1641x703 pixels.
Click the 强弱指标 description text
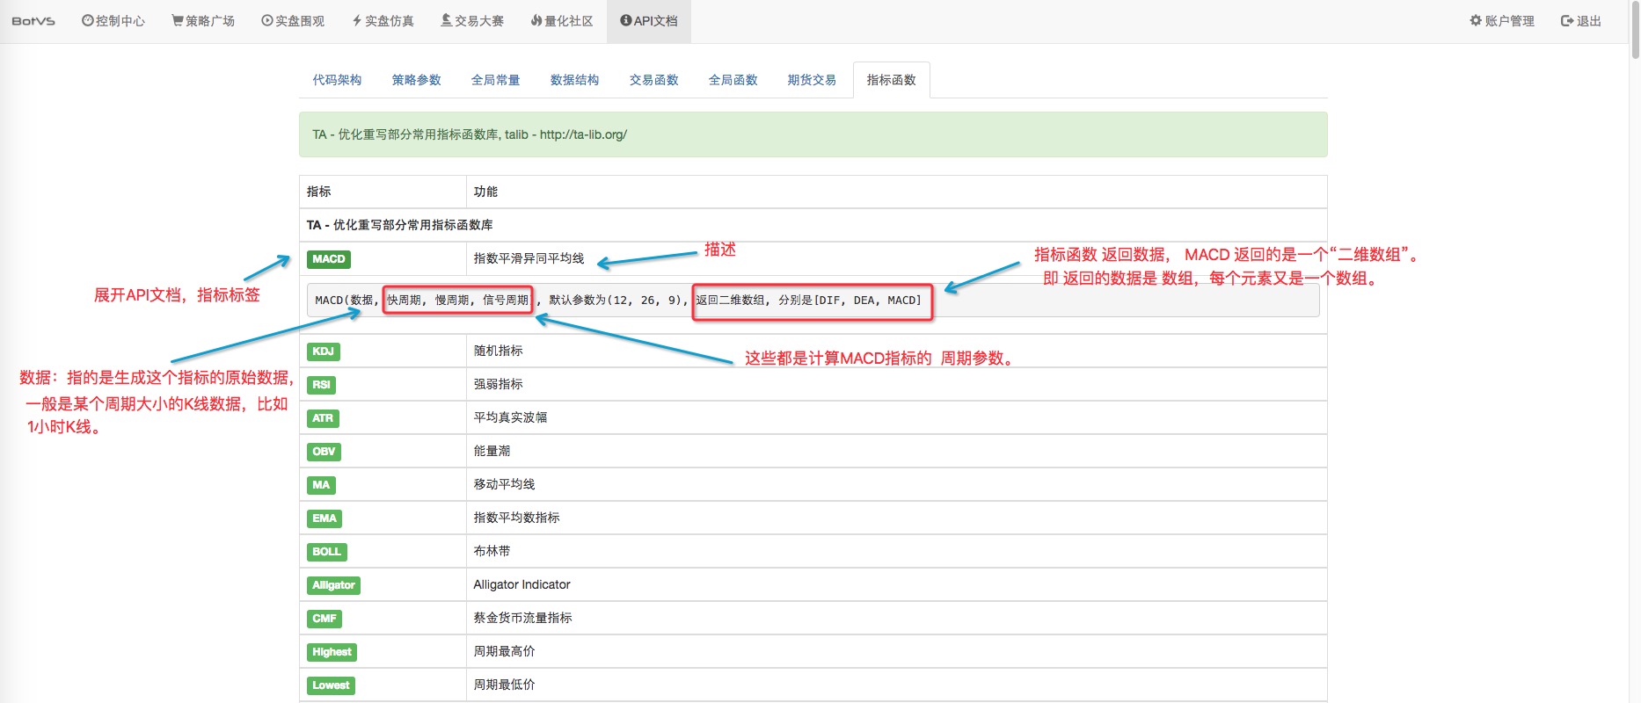pos(498,384)
